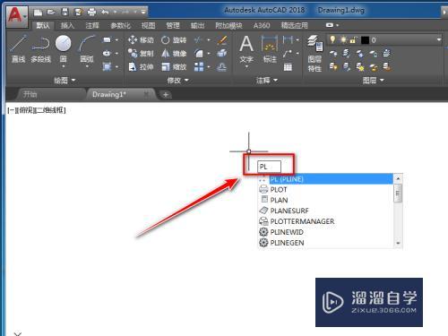Click the Undo arrow in quick access
The image size is (448, 336).
point(105,13)
